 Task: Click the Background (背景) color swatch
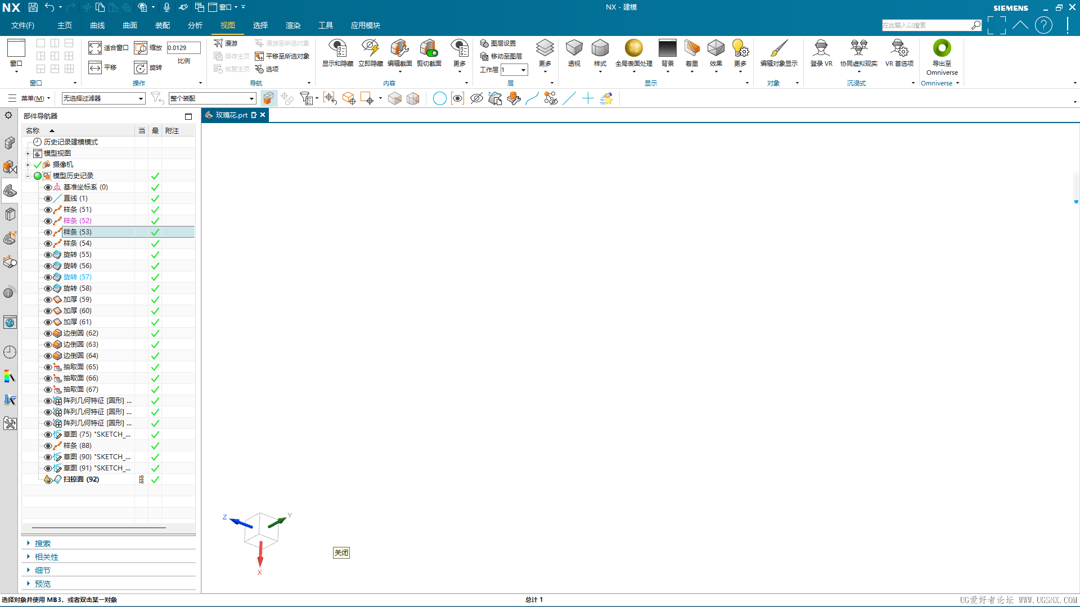point(667,48)
